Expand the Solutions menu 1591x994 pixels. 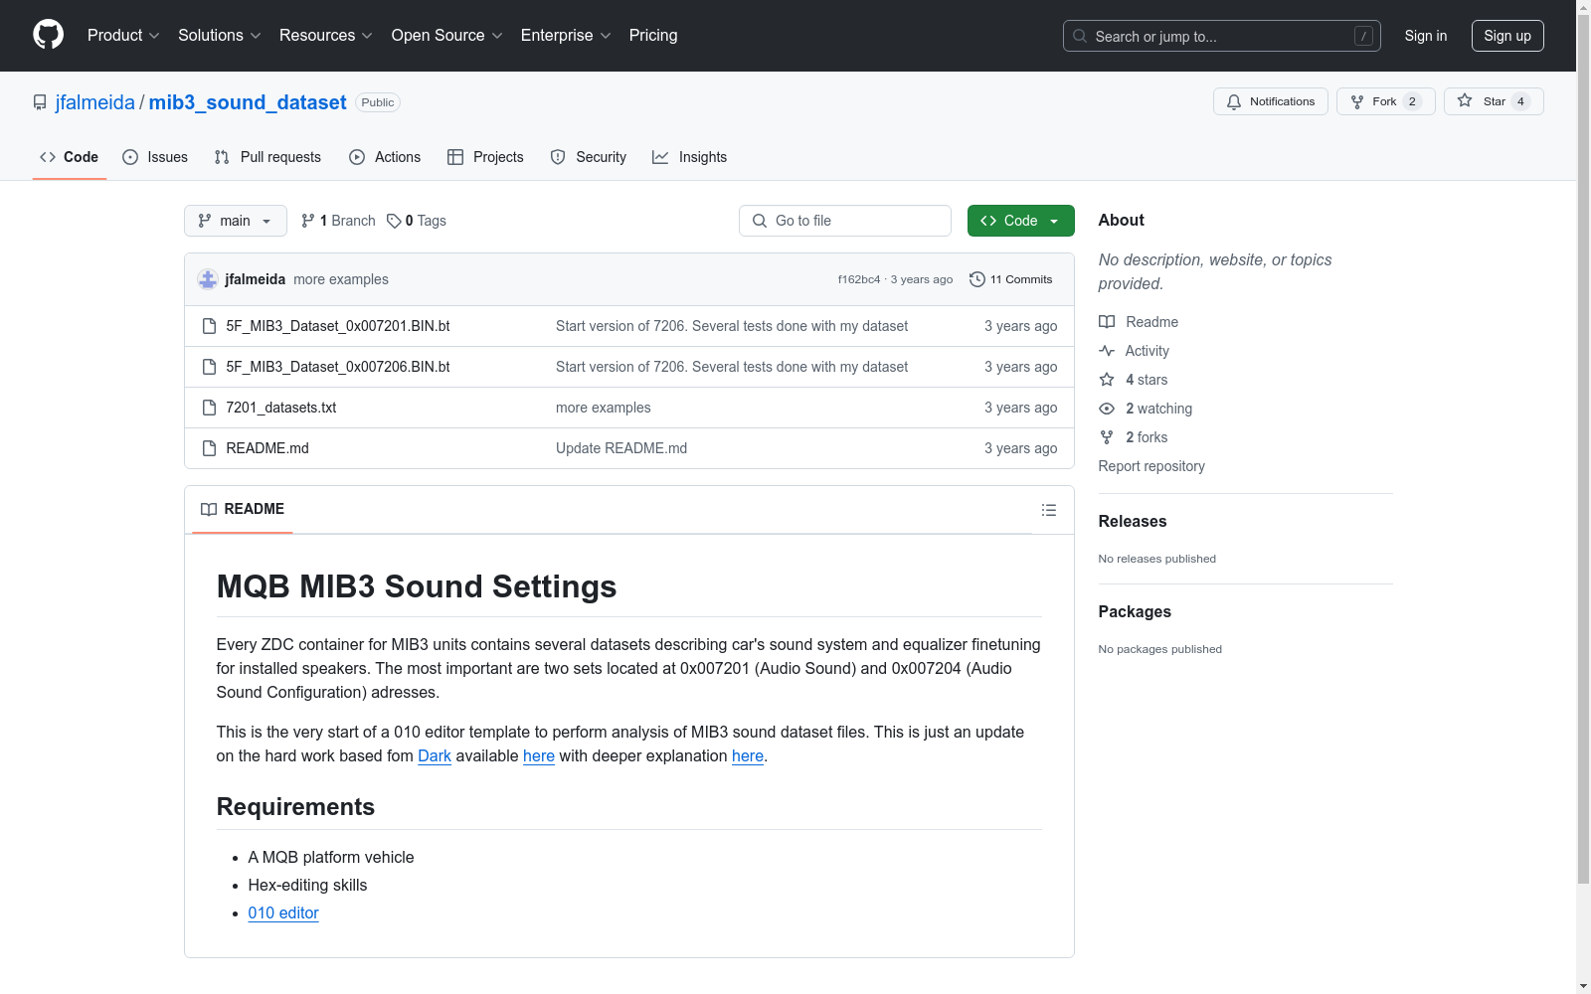coord(220,35)
